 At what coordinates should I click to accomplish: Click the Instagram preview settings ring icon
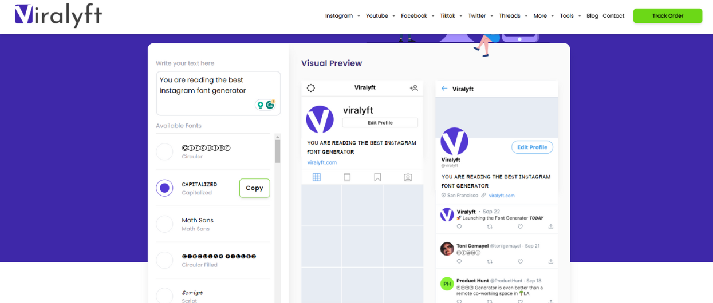pos(311,88)
